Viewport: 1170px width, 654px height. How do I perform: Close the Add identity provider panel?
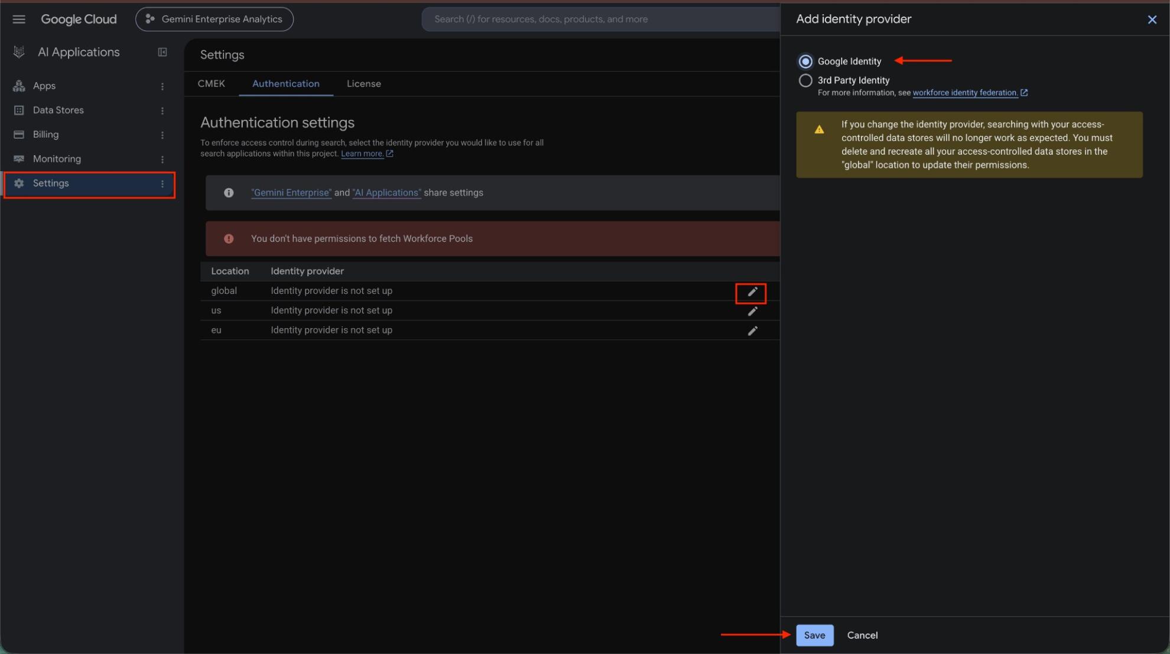click(1152, 19)
